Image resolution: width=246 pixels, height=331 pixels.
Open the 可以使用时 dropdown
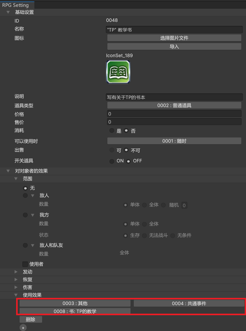(174, 141)
